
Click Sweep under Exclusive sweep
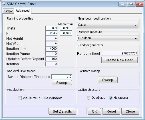coord(108,80)
